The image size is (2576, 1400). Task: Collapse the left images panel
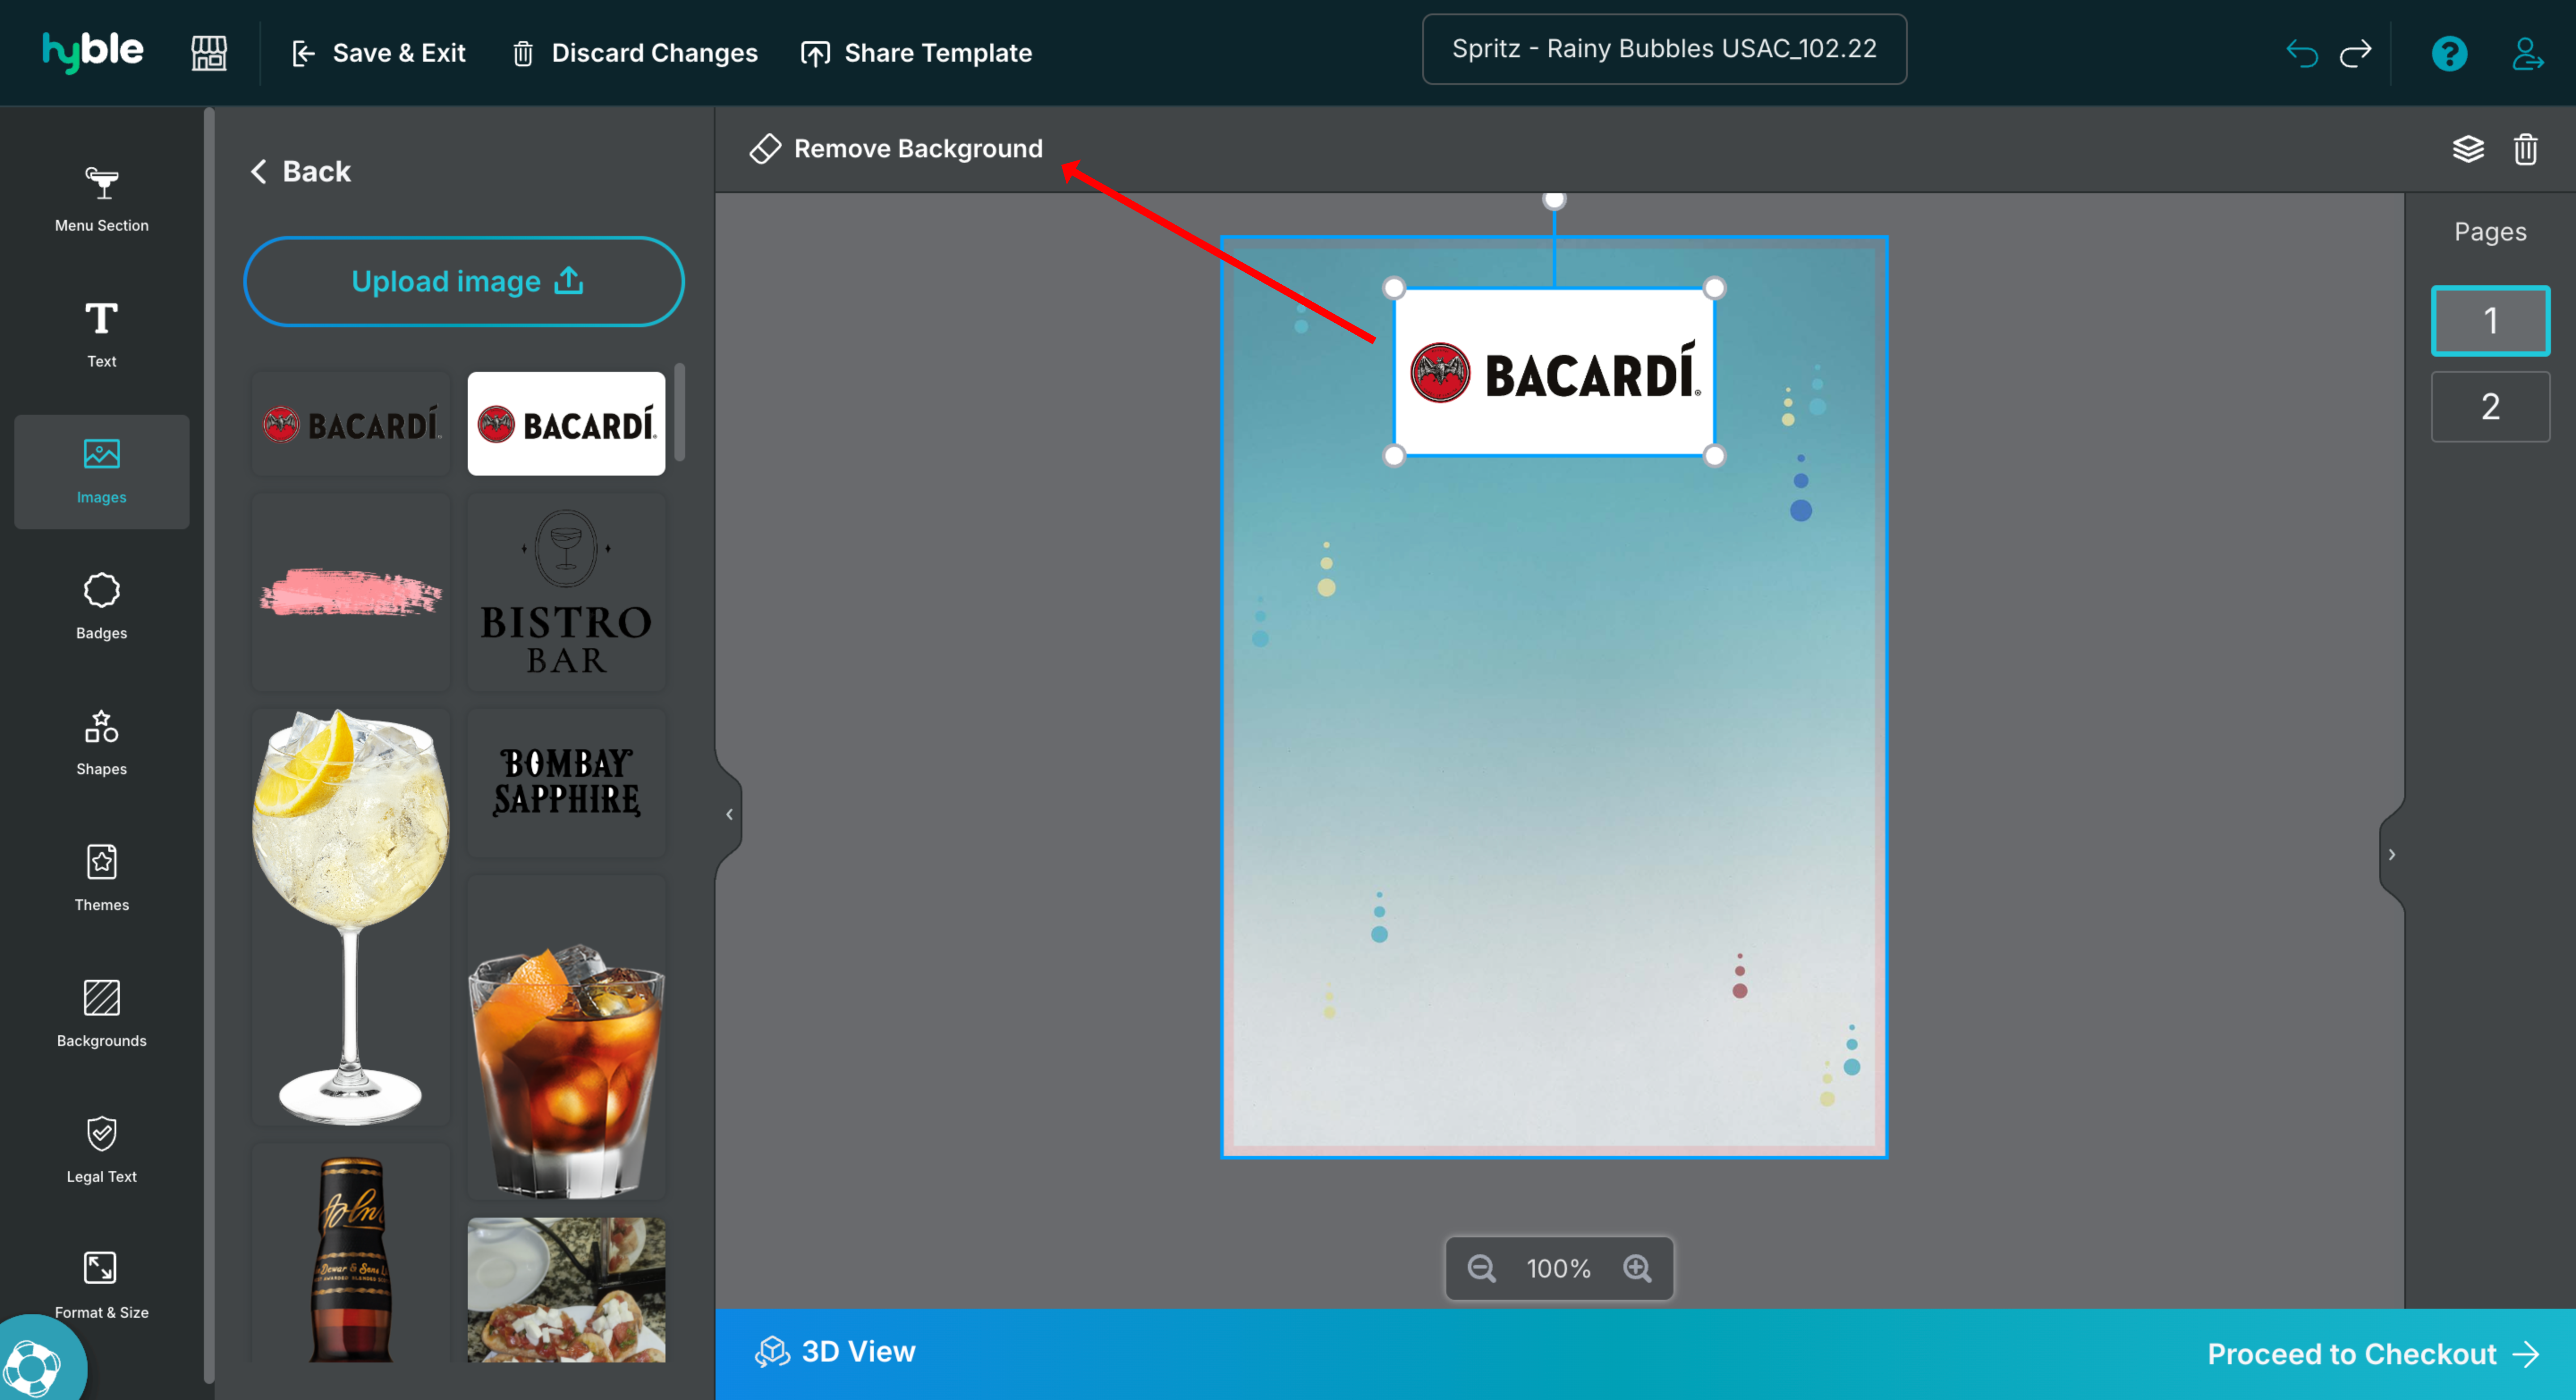tap(729, 814)
